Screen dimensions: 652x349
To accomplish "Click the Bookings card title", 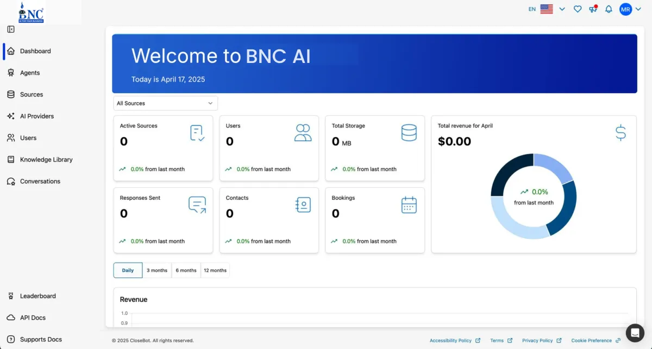I will coord(343,198).
